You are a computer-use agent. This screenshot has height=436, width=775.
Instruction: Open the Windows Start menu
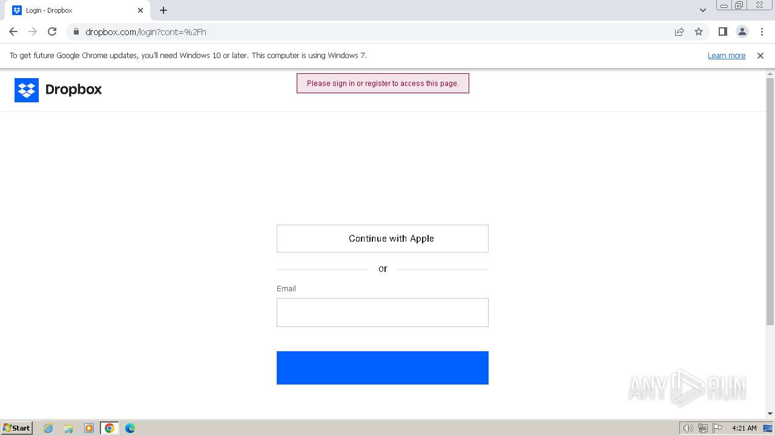click(17, 428)
